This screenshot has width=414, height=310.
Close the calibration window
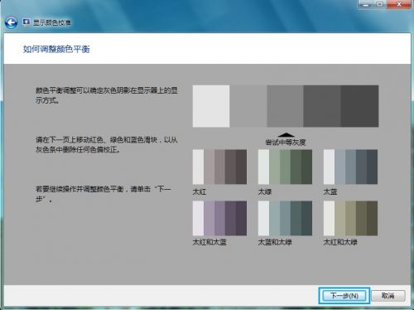399,4
